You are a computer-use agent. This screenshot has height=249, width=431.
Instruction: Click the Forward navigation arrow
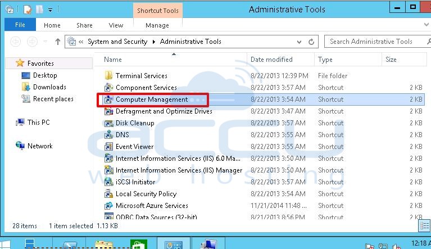point(32,42)
